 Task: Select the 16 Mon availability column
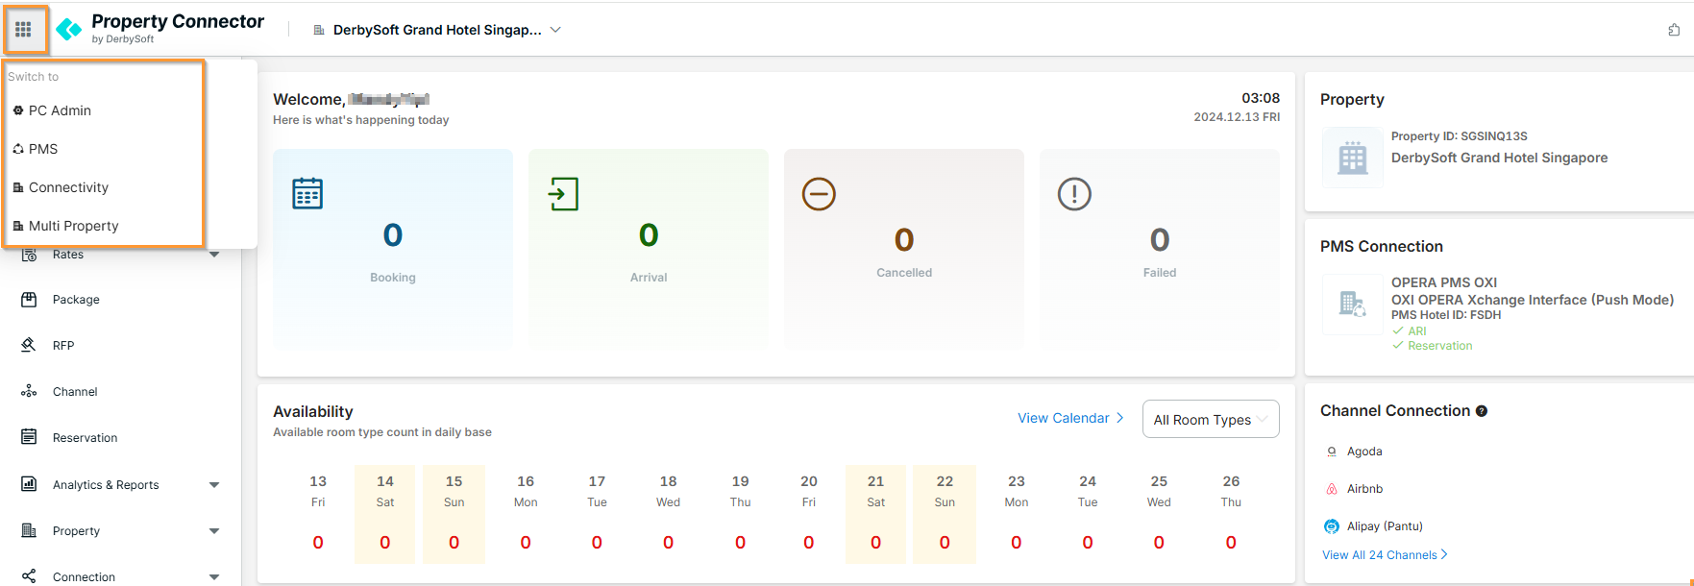(x=526, y=514)
